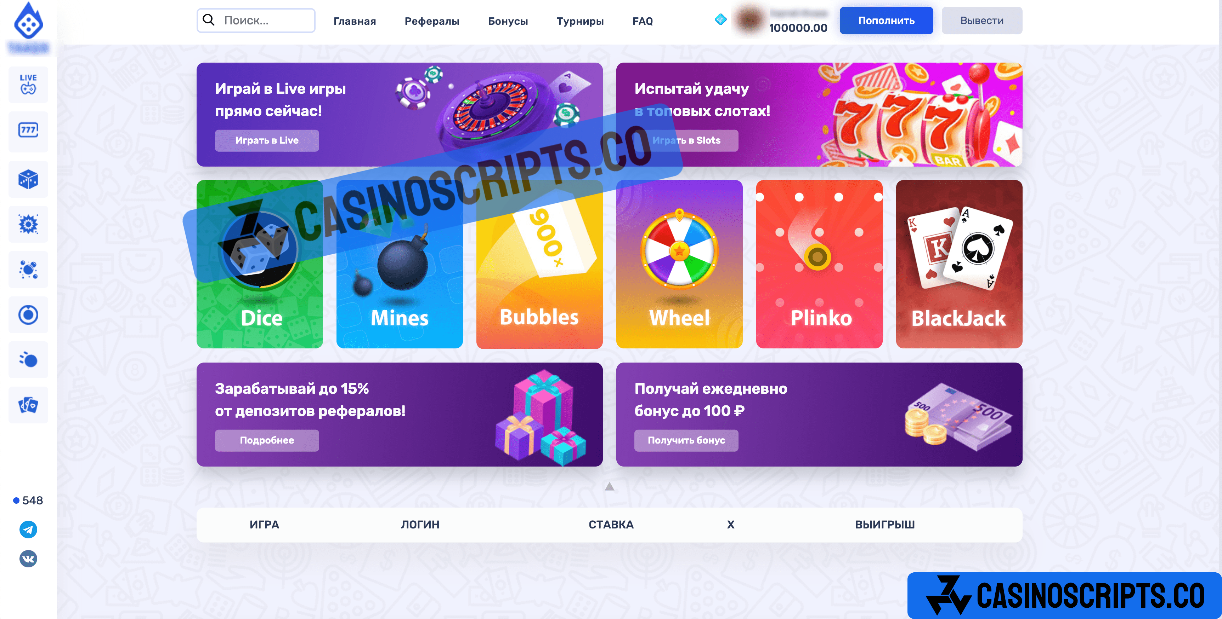Viewport: 1222px width, 619px height.
Task: Click the blue diamond icon near balance
Action: coord(720,20)
